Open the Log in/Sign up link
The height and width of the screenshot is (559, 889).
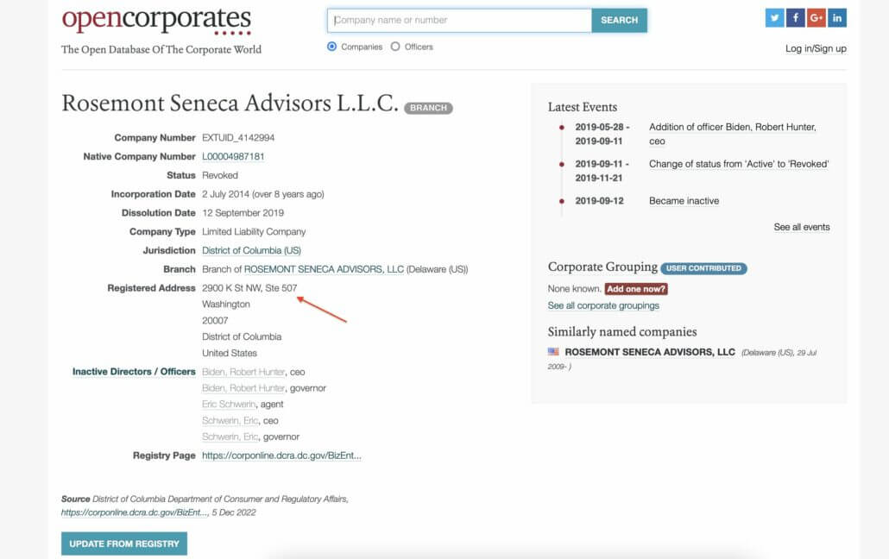816,49
